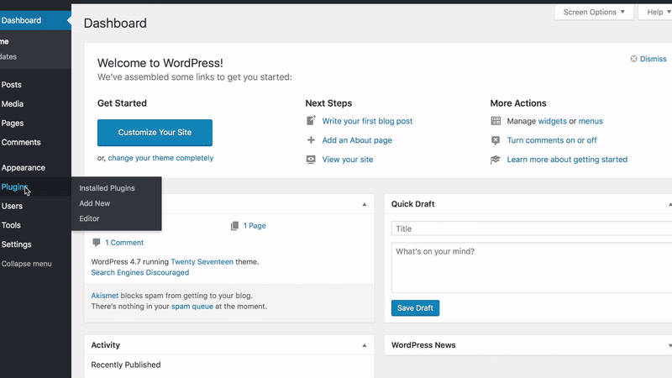Click the comments-off icon beside Turn comments on or off
672x378 pixels.
click(x=496, y=140)
